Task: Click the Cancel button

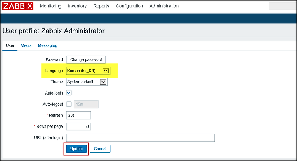Action: click(100, 149)
